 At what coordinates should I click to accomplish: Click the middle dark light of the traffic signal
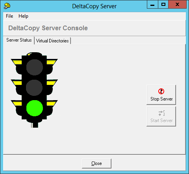pos(34,88)
